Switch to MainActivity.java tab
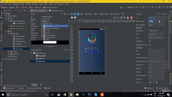 pyautogui.click(x=57, y=11)
